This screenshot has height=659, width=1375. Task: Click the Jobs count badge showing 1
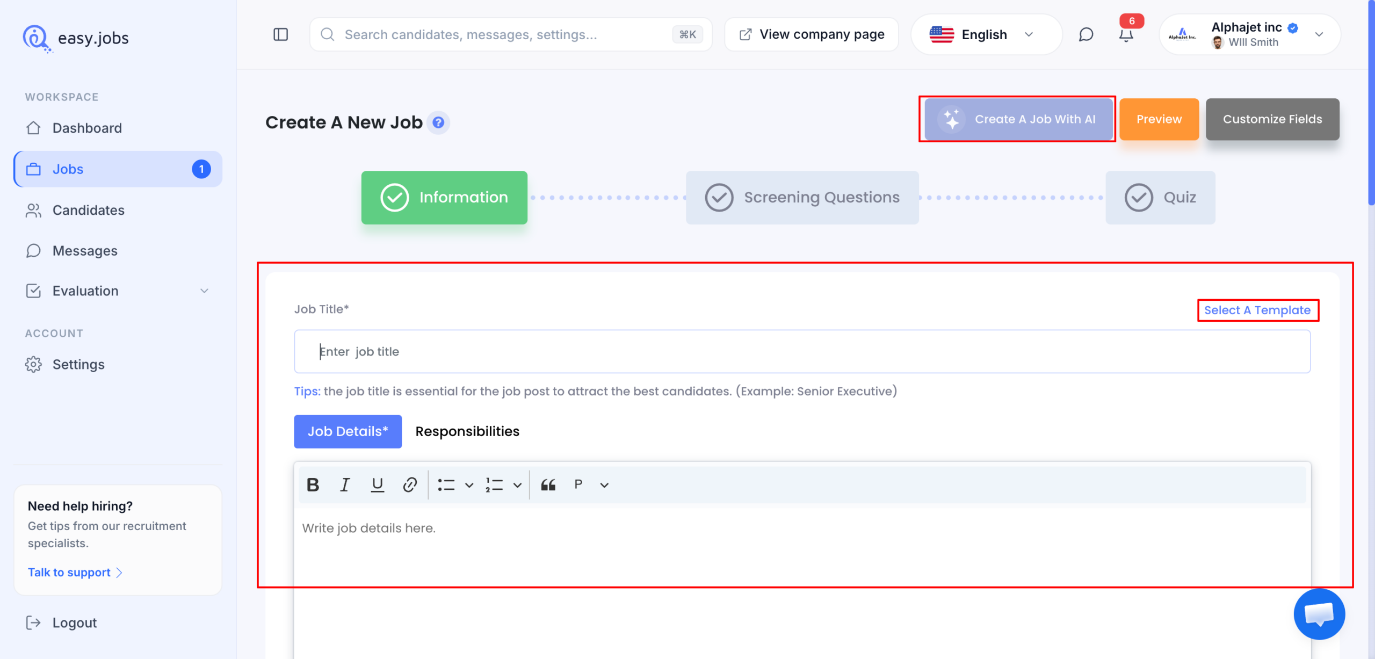[201, 169]
